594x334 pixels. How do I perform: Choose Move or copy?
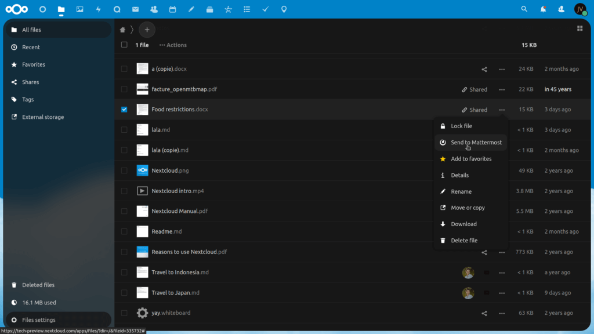(x=470, y=208)
